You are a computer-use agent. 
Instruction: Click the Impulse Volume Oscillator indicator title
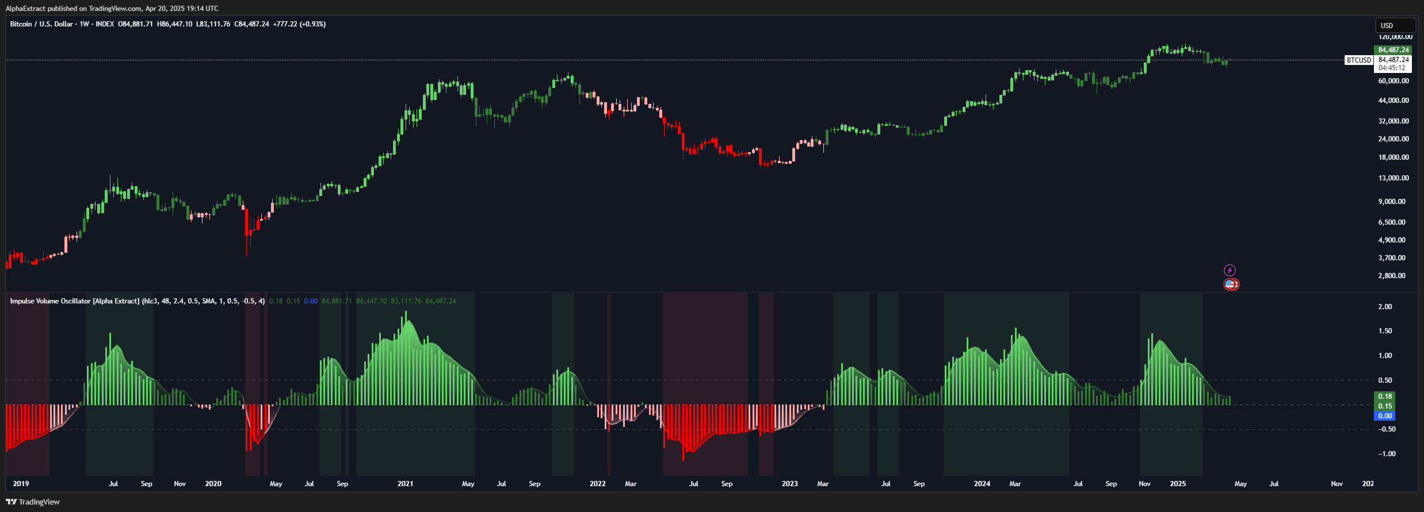(75, 301)
